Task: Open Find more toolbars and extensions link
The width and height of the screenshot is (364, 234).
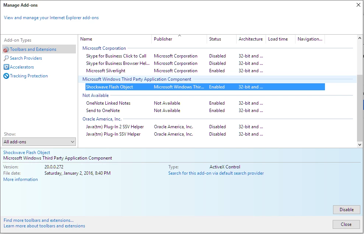Action: click(39, 220)
